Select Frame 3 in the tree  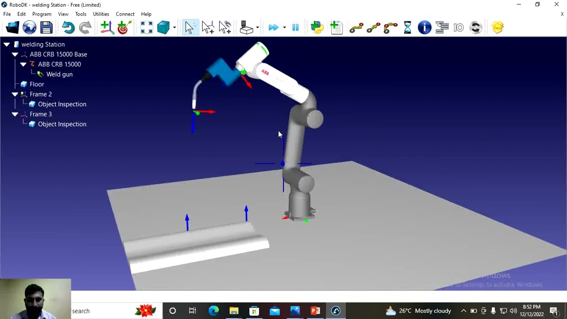41,114
